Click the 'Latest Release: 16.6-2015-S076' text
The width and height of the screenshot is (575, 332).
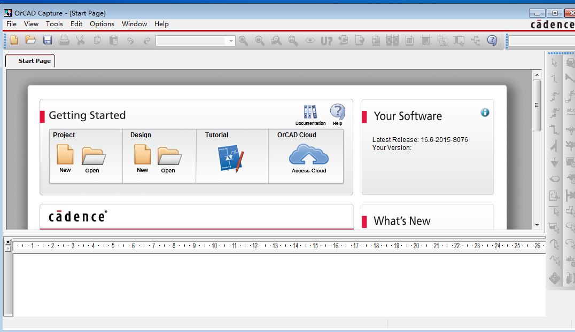420,140
